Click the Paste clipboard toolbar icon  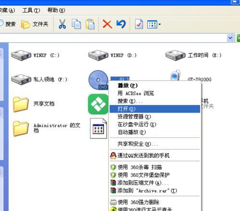[x=90, y=24]
